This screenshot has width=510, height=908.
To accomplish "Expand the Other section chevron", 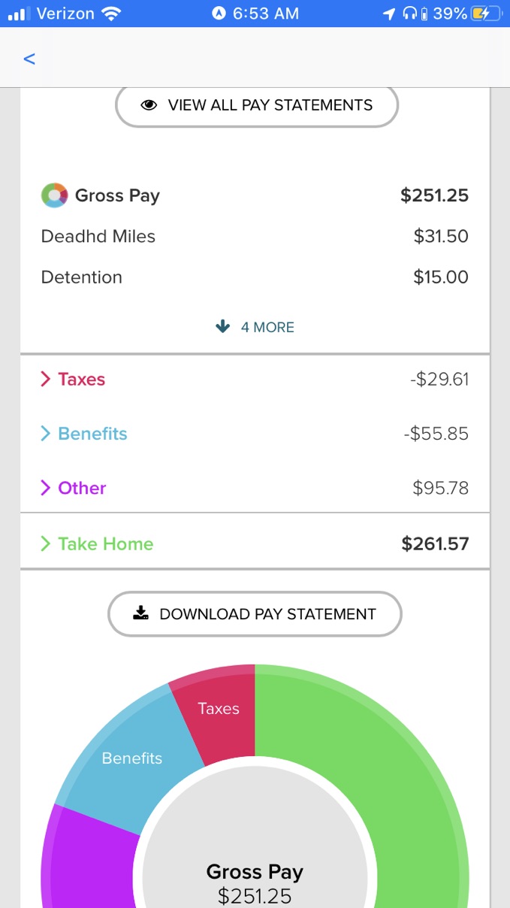I will pyautogui.click(x=45, y=488).
